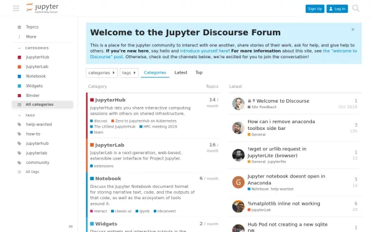This screenshot has height=232, width=372.
Task: Open the discuss subcategory
Action: (99, 121)
